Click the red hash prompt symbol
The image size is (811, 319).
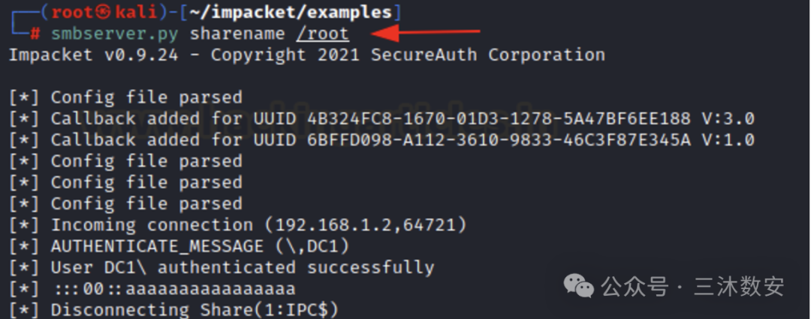point(35,34)
